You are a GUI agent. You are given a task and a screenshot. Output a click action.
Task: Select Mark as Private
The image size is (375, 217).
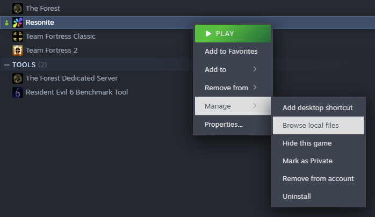(x=307, y=161)
